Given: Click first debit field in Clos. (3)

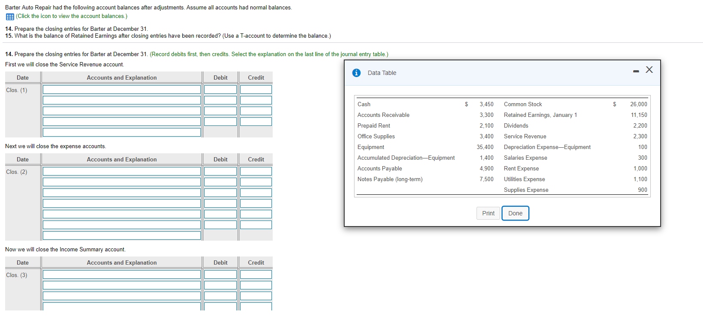Looking at the screenshot, I should click(220, 274).
